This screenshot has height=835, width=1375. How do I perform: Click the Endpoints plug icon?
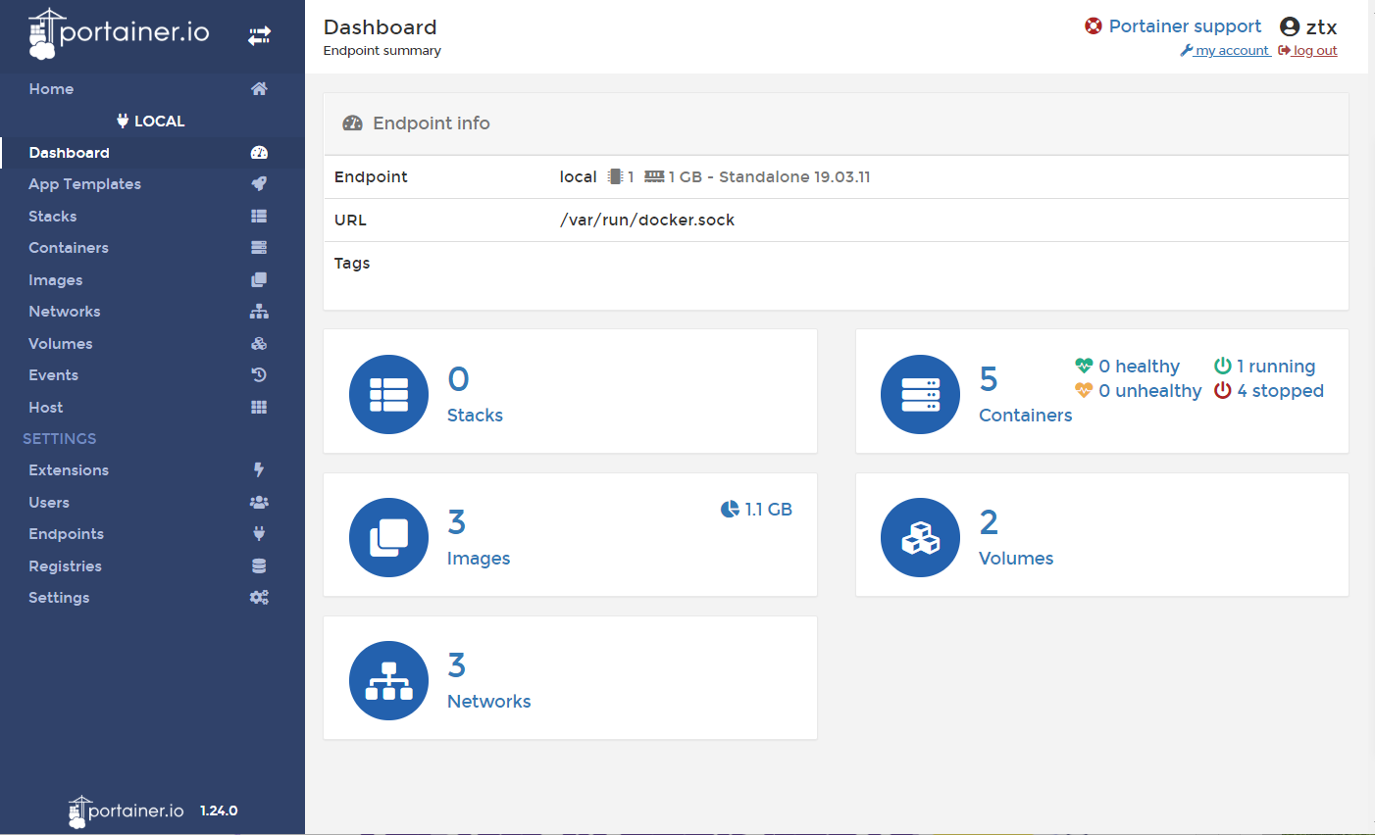(259, 534)
